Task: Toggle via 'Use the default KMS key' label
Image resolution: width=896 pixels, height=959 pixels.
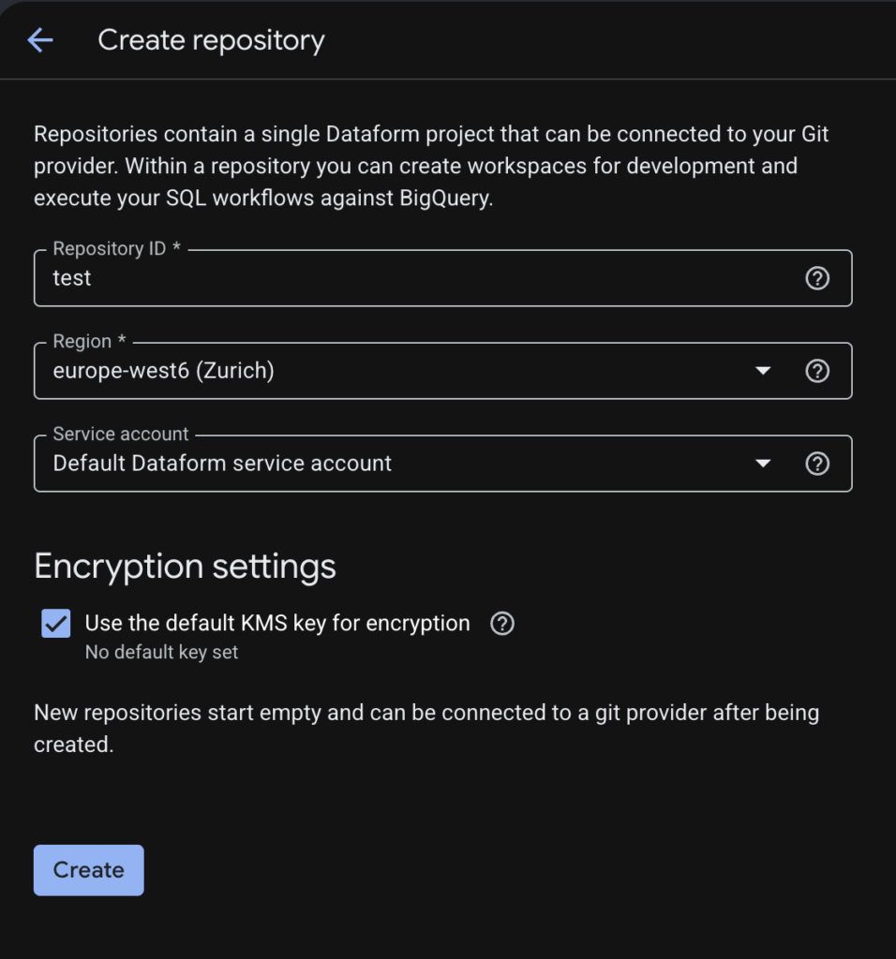Action: [277, 623]
